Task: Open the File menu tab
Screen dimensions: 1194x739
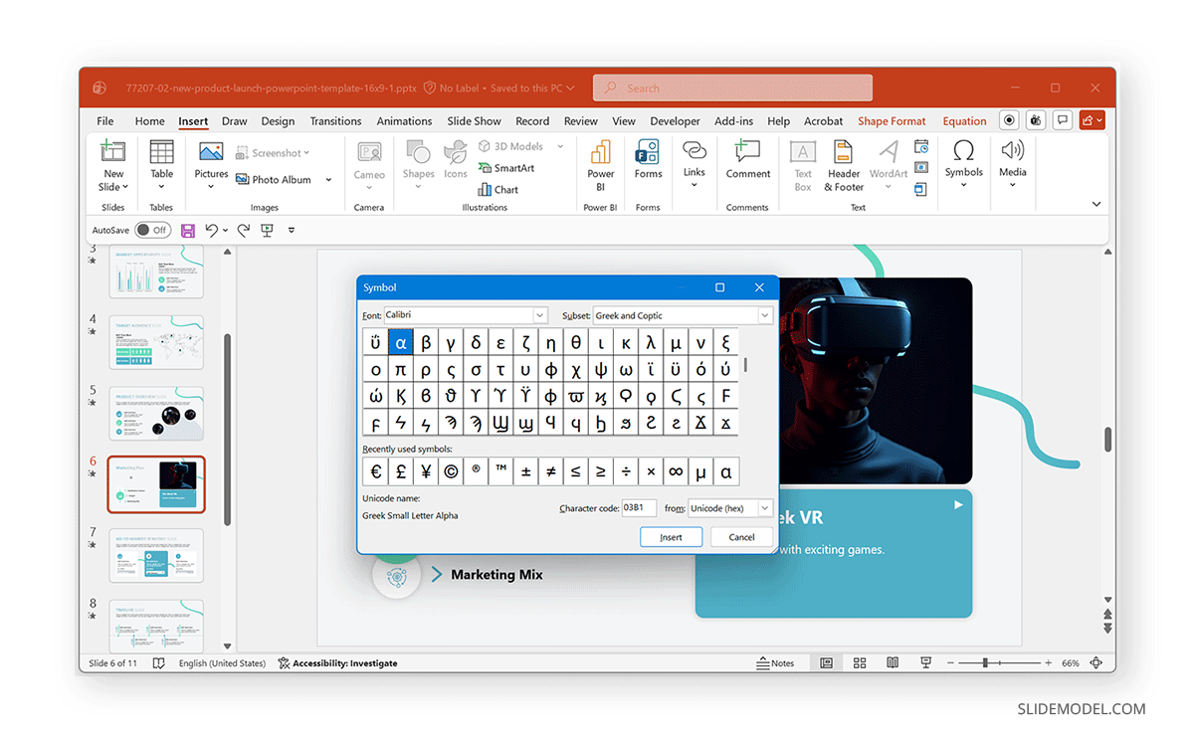Action: click(105, 121)
